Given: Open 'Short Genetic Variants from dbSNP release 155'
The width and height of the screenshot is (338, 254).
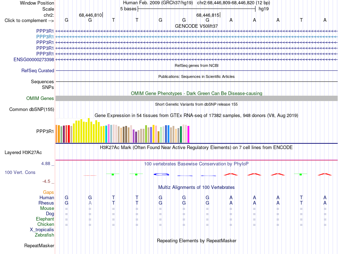Looking at the screenshot, I should coord(196,104).
